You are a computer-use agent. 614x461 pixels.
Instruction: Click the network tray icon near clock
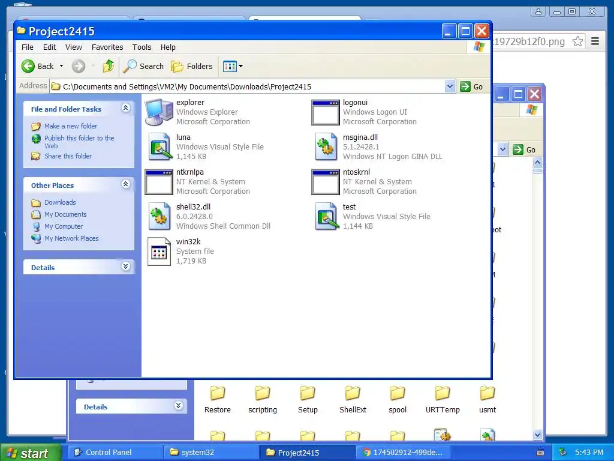point(562,453)
